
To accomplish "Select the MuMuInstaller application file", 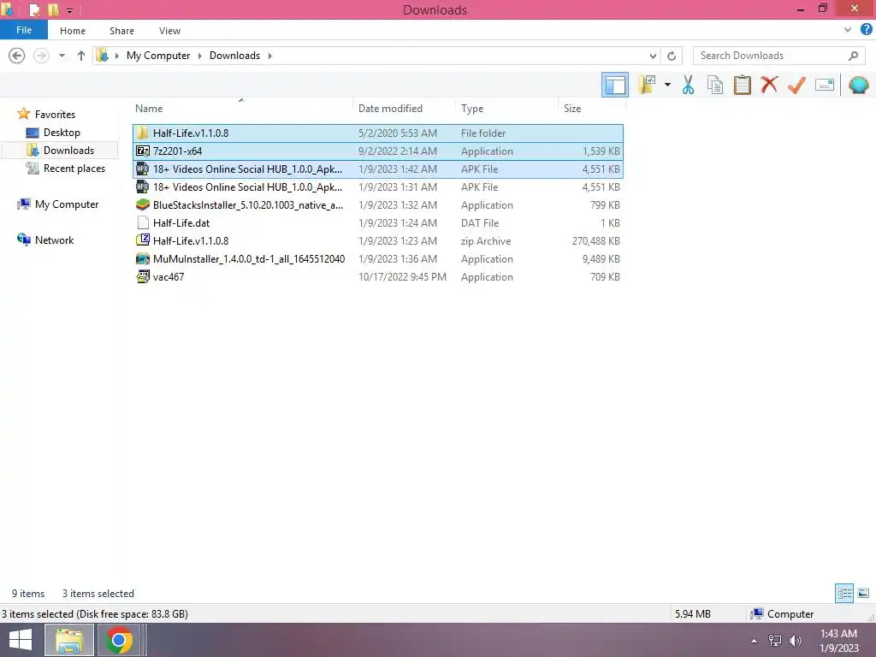I will point(377,258).
